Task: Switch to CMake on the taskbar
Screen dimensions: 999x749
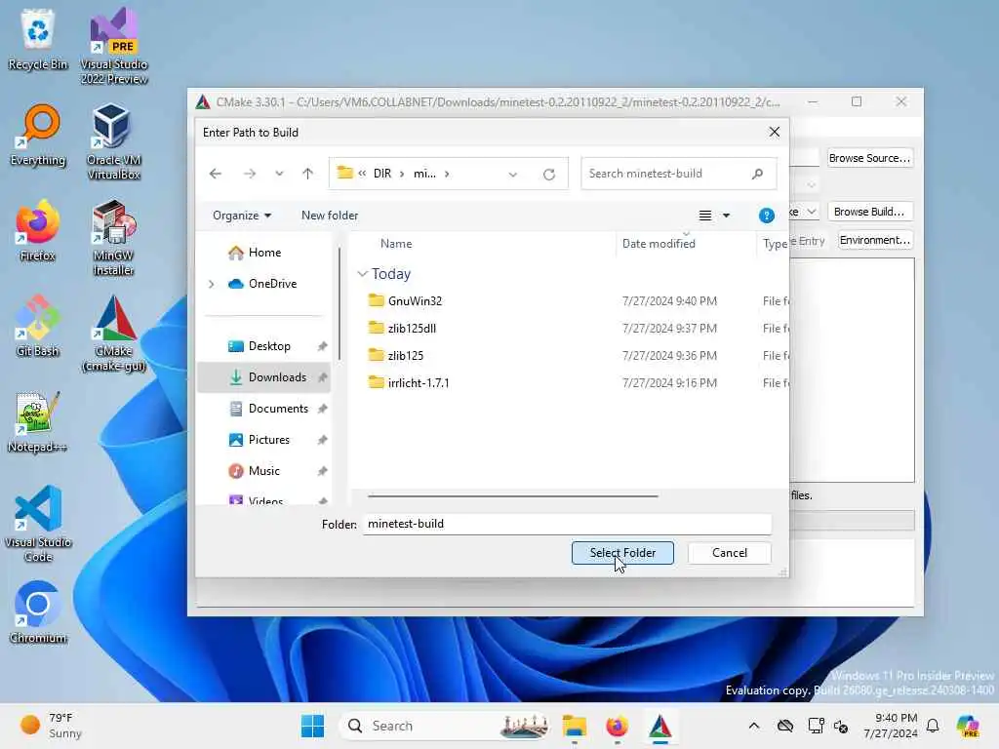Action: coord(660,726)
